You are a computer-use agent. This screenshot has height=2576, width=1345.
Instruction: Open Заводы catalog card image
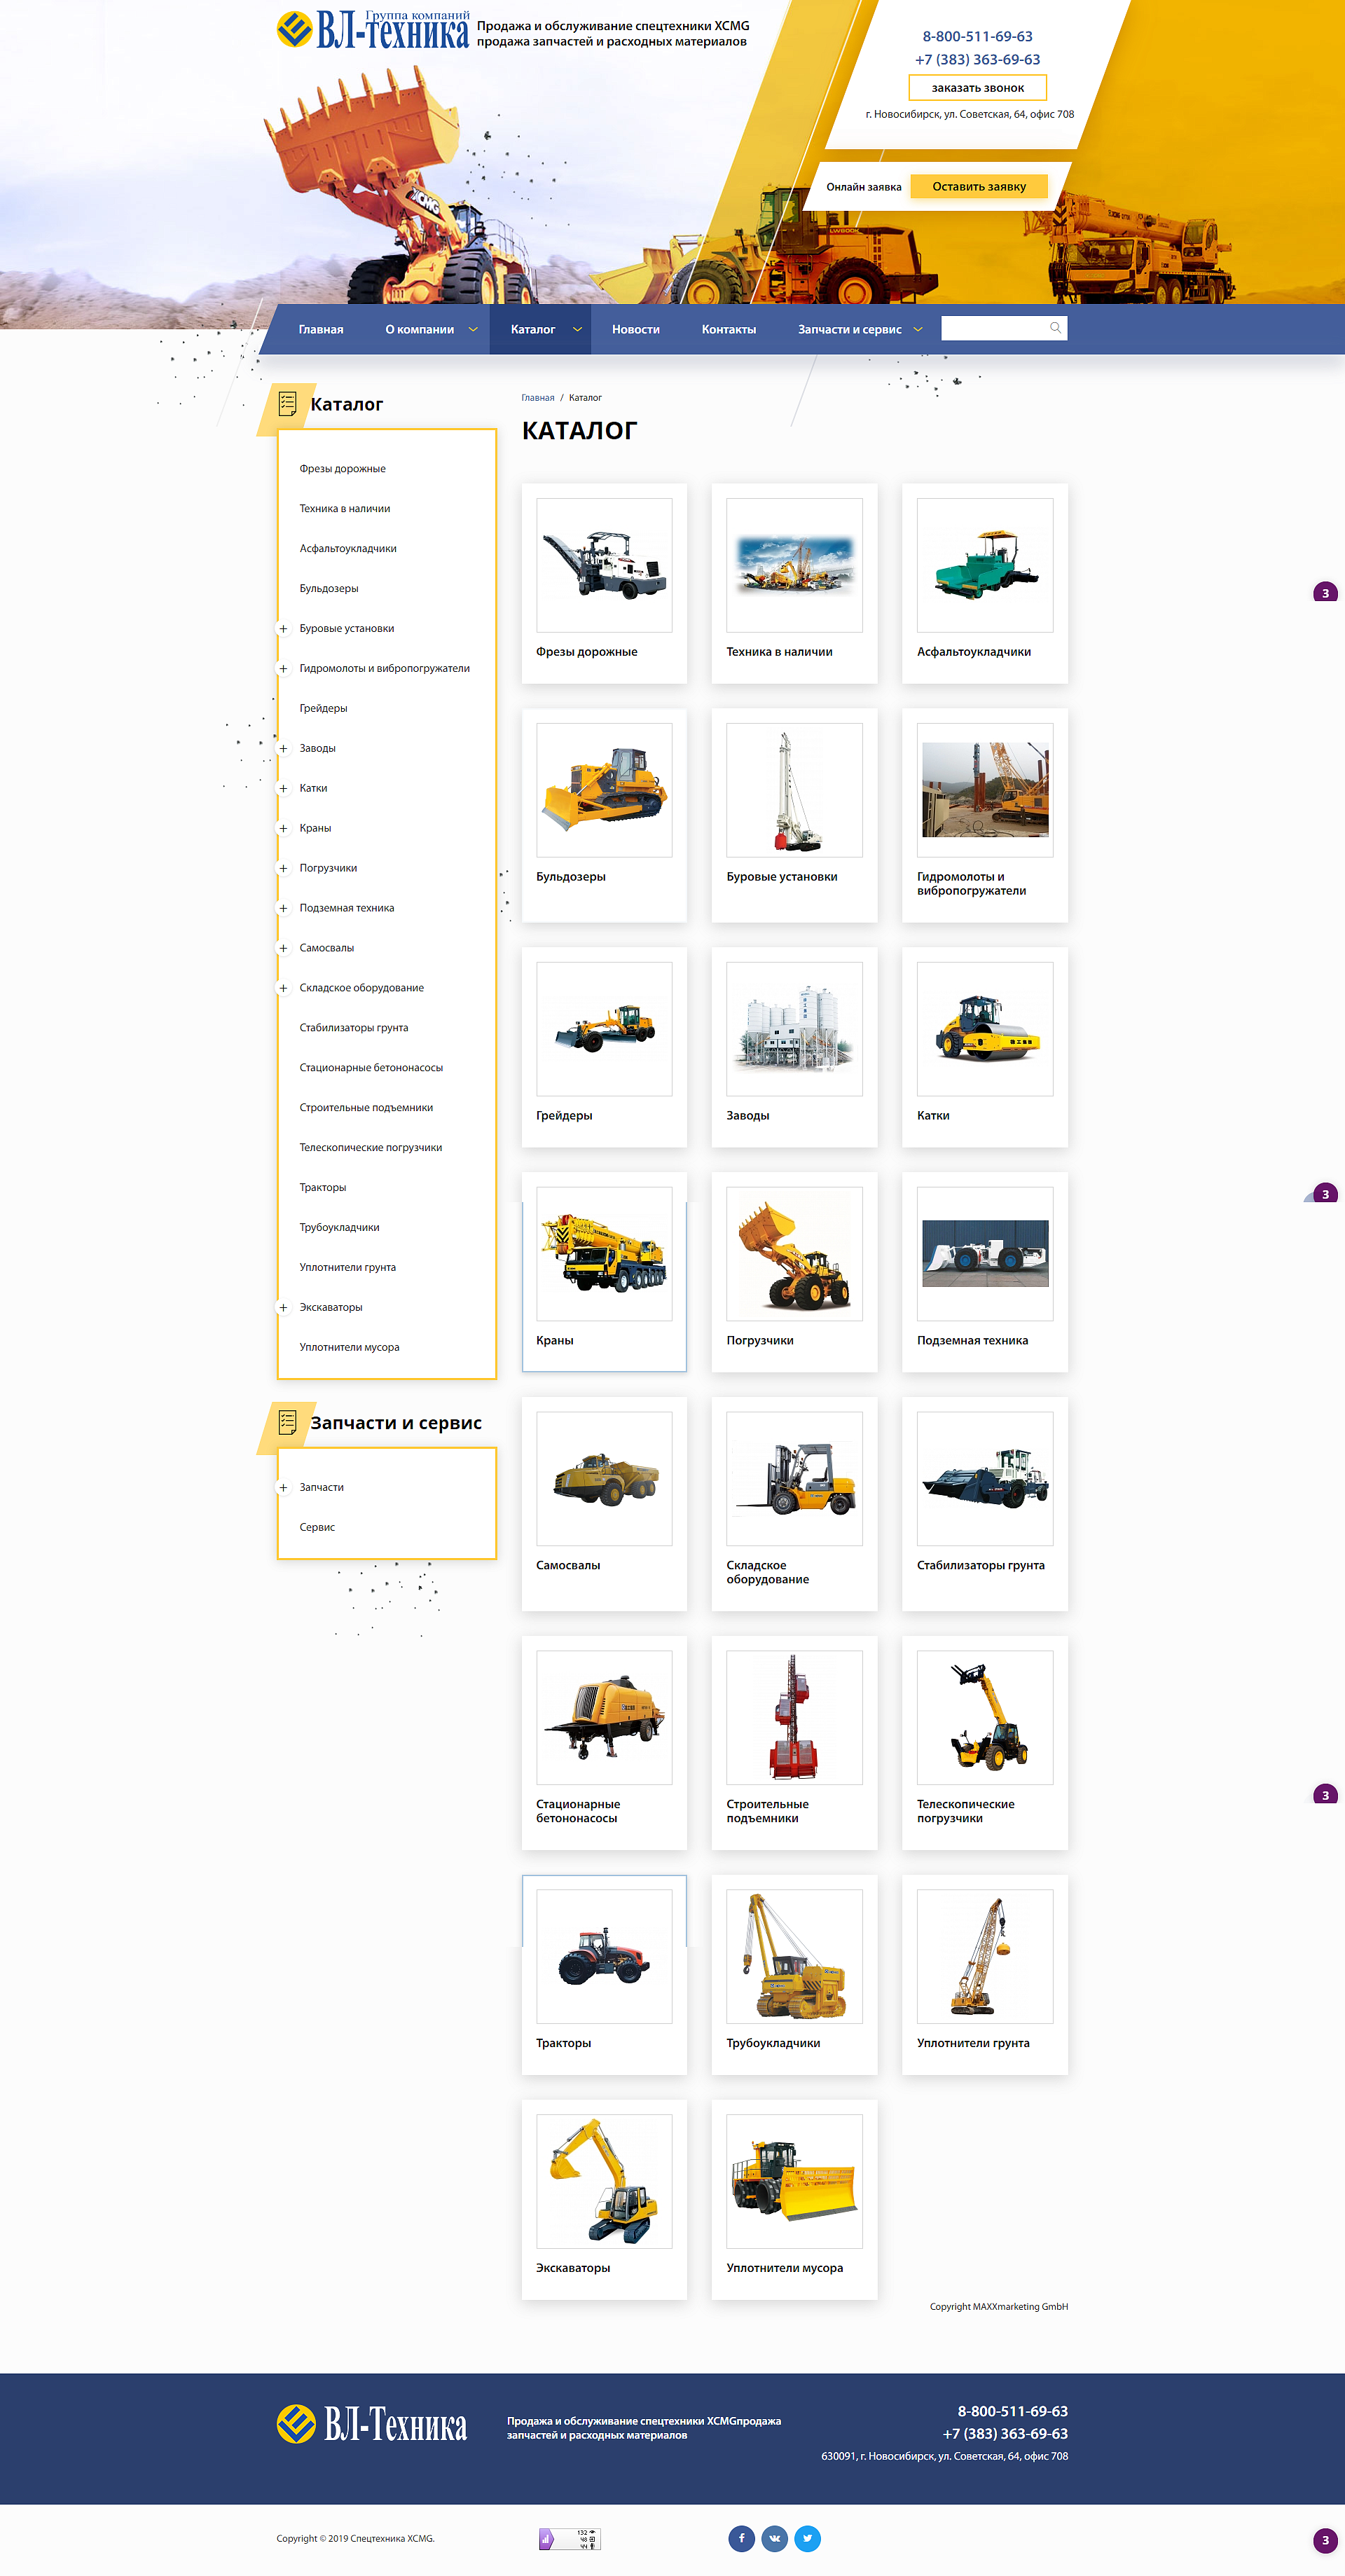coord(794,1029)
